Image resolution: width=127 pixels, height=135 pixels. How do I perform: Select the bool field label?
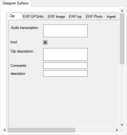tap(14, 42)
